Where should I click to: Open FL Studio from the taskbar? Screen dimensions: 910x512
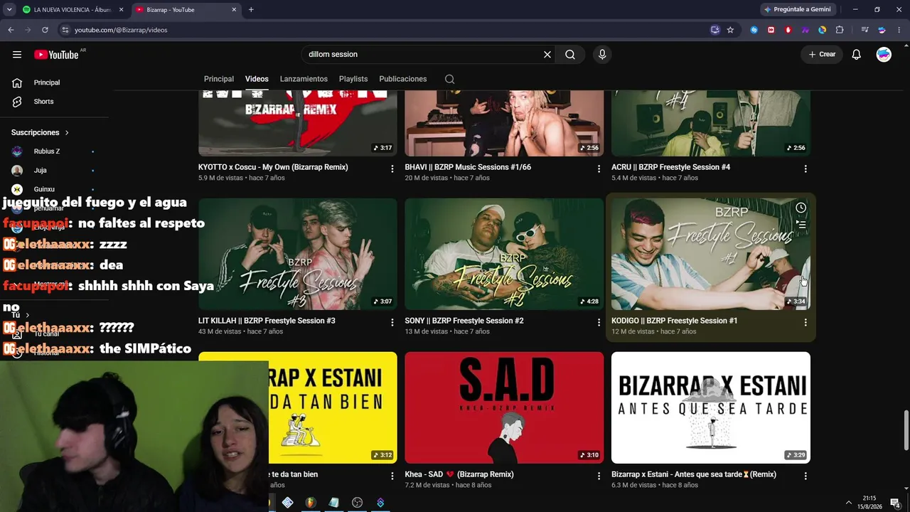click(x=310, y=503)
